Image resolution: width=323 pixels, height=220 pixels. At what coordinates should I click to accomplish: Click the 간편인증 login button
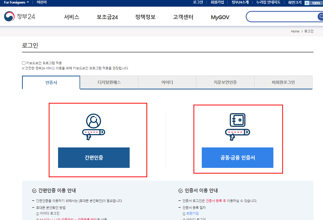pyautogui.click(x=94, y=158)
